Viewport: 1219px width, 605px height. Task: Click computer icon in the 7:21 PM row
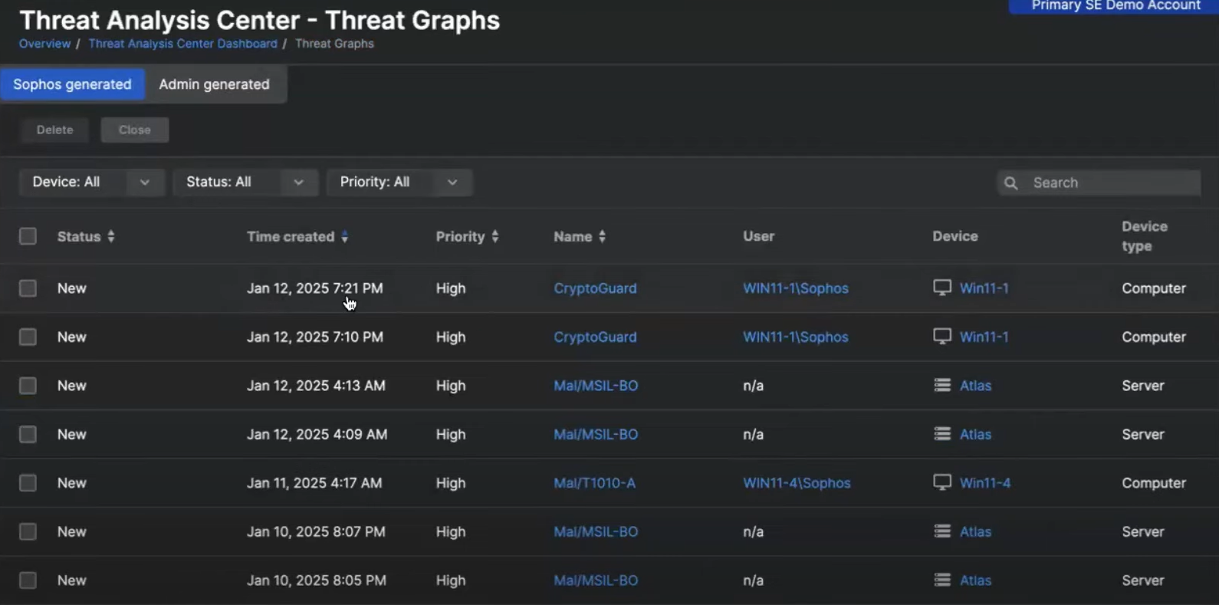point(942,288)
